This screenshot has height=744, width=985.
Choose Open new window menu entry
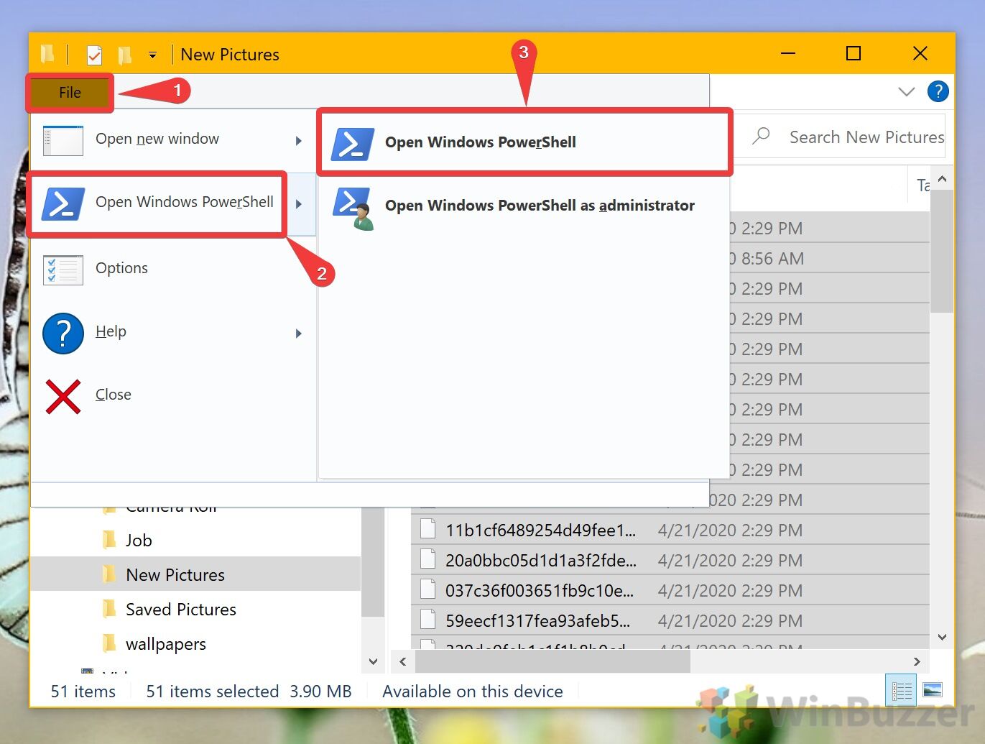(173, 139)
